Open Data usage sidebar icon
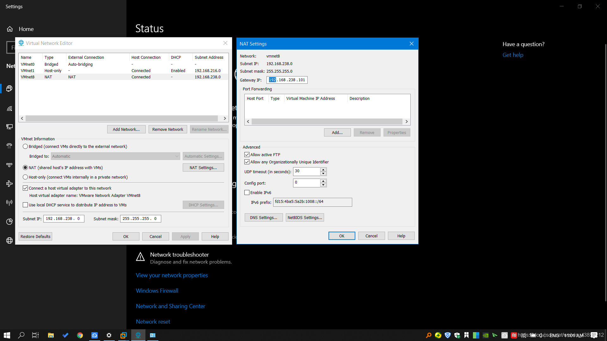 (x=9, y=222)
